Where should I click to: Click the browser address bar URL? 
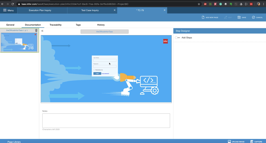point(75,4)
